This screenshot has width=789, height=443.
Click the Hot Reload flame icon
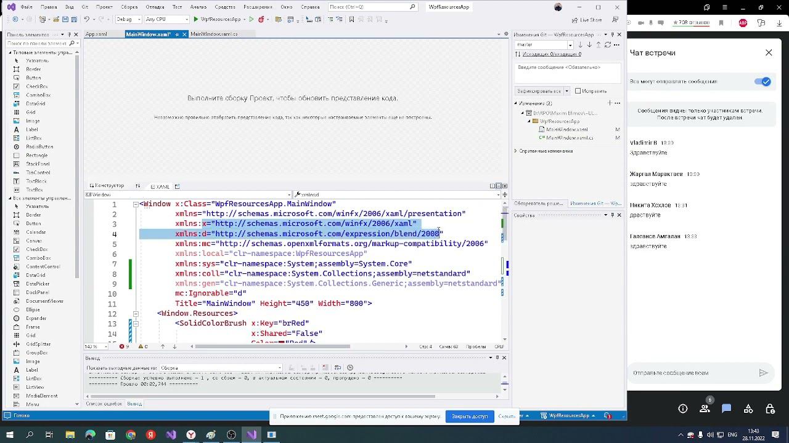click(261, 20)
